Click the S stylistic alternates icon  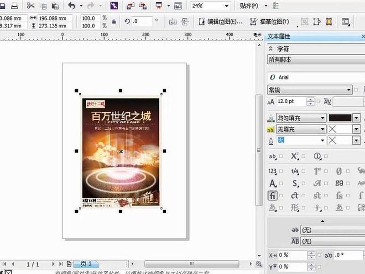click(x=295, y=184)
